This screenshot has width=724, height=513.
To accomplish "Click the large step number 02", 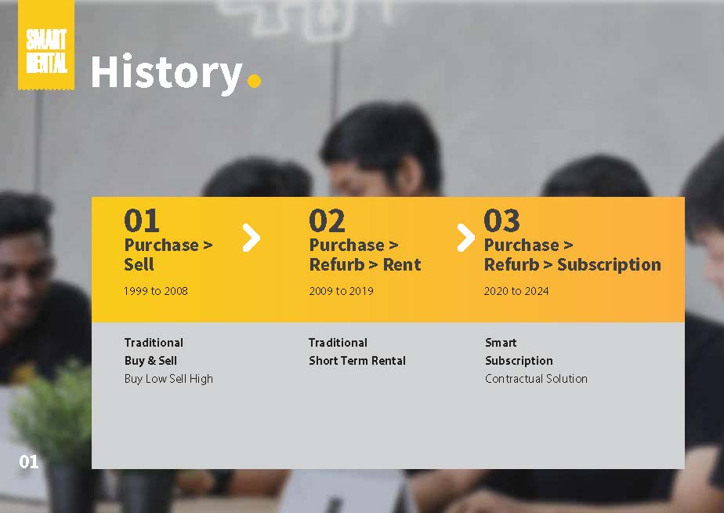I will [x=326, y=220].
